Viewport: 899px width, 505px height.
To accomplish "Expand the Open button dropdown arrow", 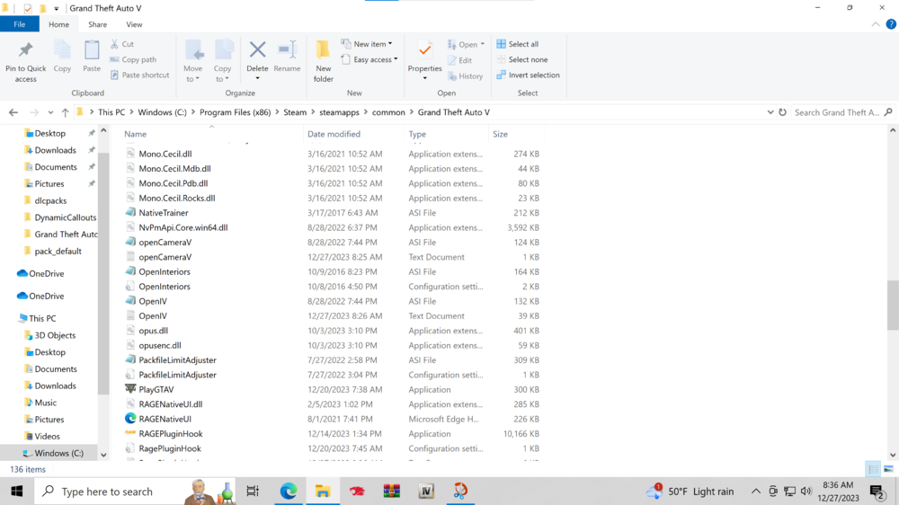I will tap(483, 44).
